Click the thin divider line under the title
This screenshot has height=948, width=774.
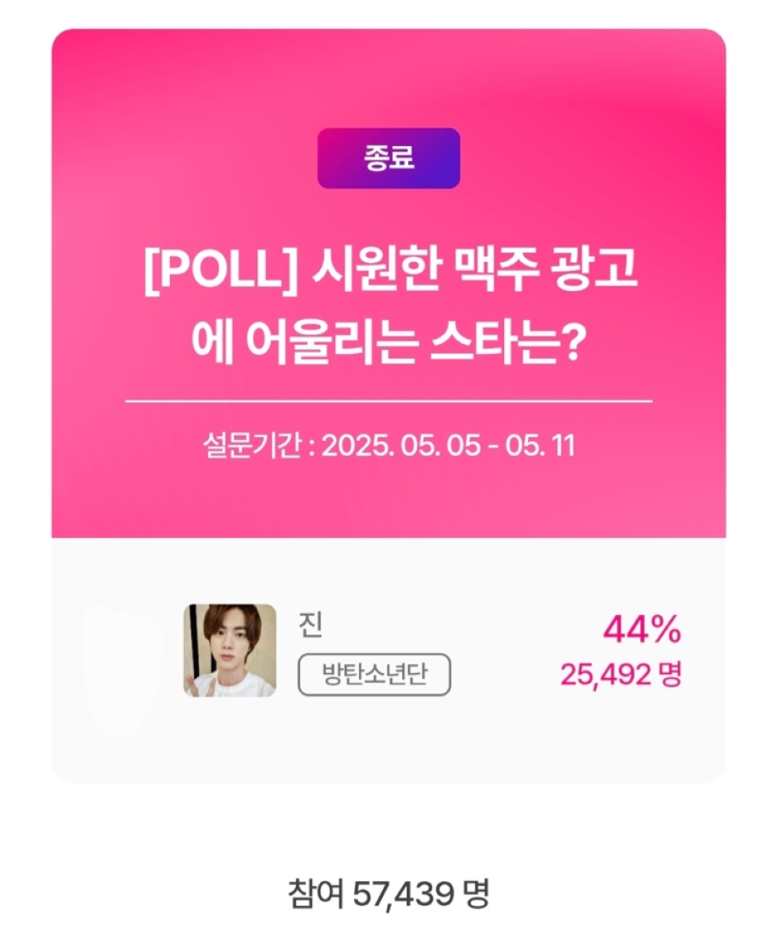pos(389,401)
